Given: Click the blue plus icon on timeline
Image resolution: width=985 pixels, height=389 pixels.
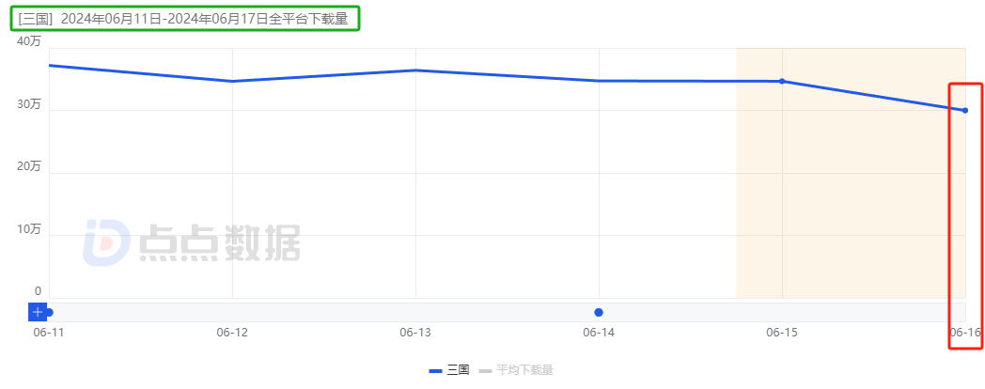Looking at the screenshot, I should point(38,312).
